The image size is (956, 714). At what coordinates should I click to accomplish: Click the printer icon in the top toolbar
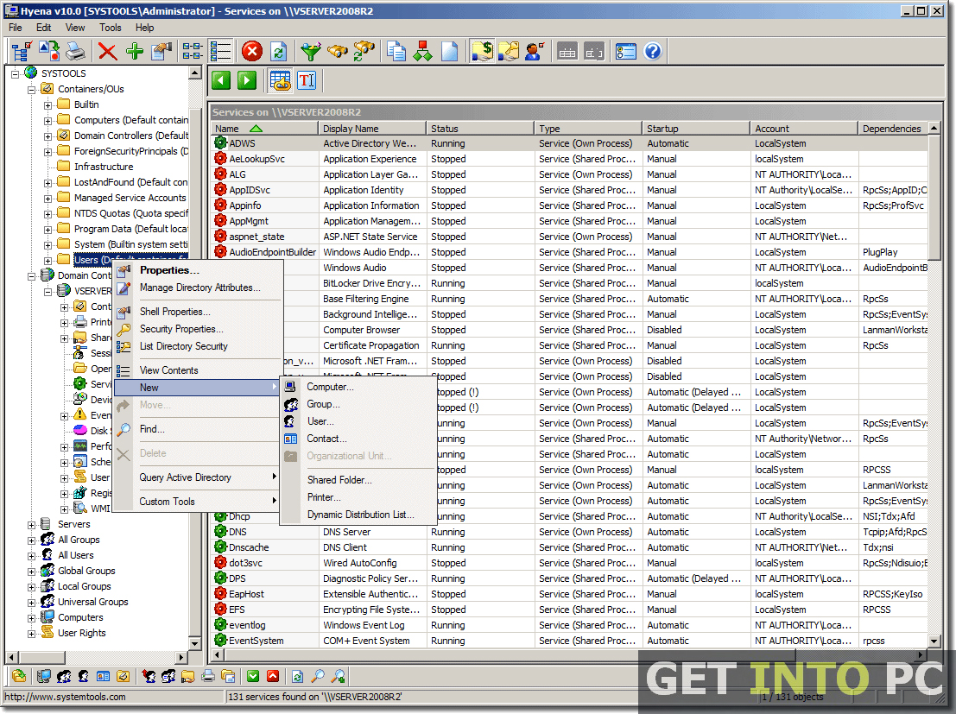pyautogui.click(x=76, y=51)
